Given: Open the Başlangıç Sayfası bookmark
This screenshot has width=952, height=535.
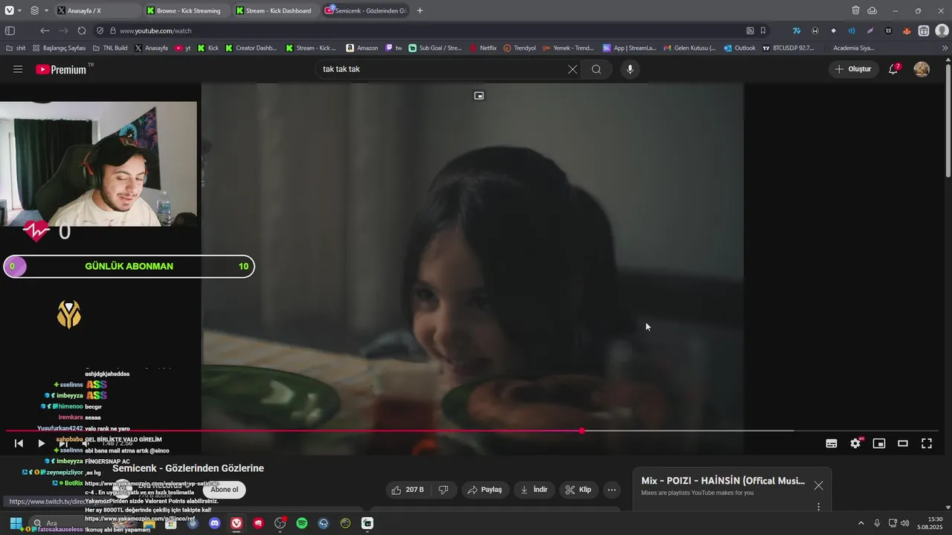Looking at the screenshot, I should point(59,48).
